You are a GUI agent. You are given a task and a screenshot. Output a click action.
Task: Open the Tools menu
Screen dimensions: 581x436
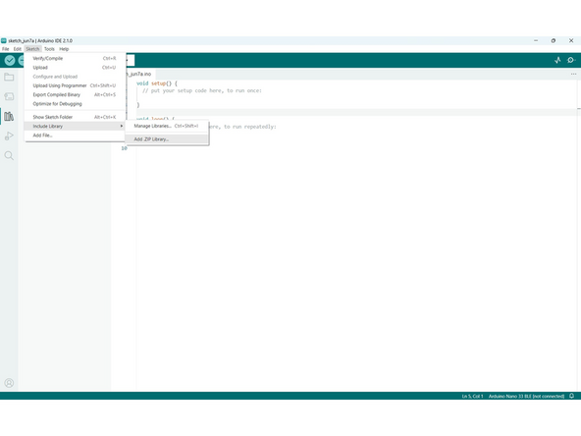49,49
